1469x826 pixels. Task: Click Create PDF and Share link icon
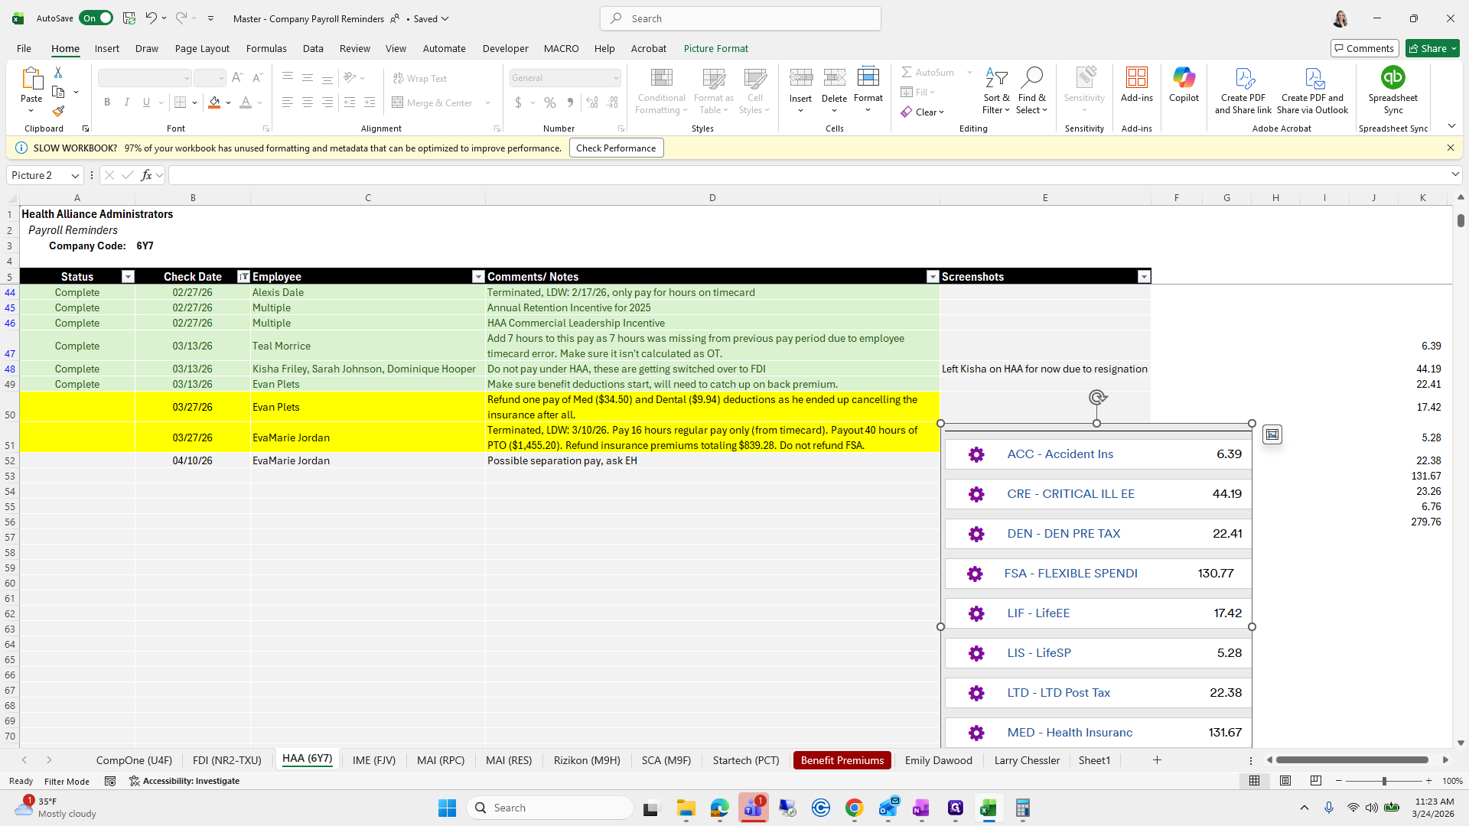(x=1243, y=78)
